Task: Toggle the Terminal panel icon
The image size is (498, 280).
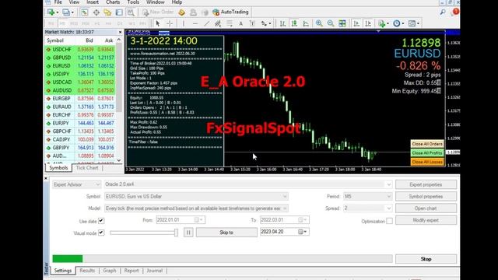Action: coord(119,12)
